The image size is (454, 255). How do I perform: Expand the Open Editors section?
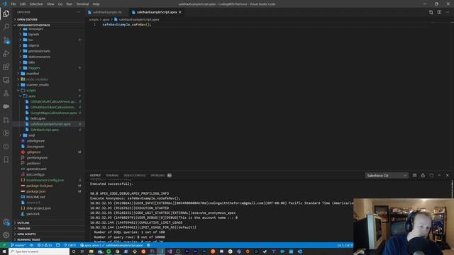coord(49,19)
